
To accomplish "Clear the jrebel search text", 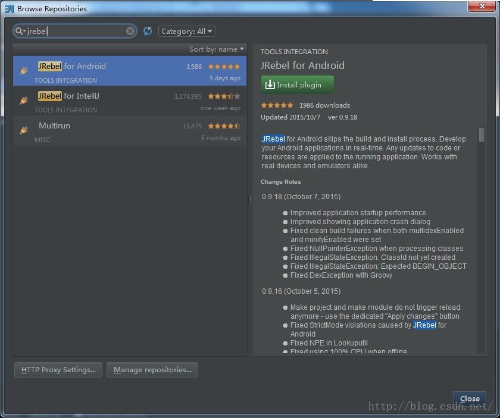I will [x=130, y=31].
